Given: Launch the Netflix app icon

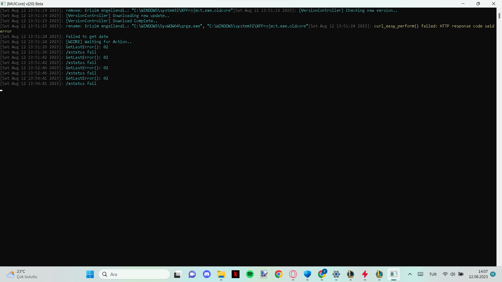Looking at the screenshot, I should click(236, 274).
